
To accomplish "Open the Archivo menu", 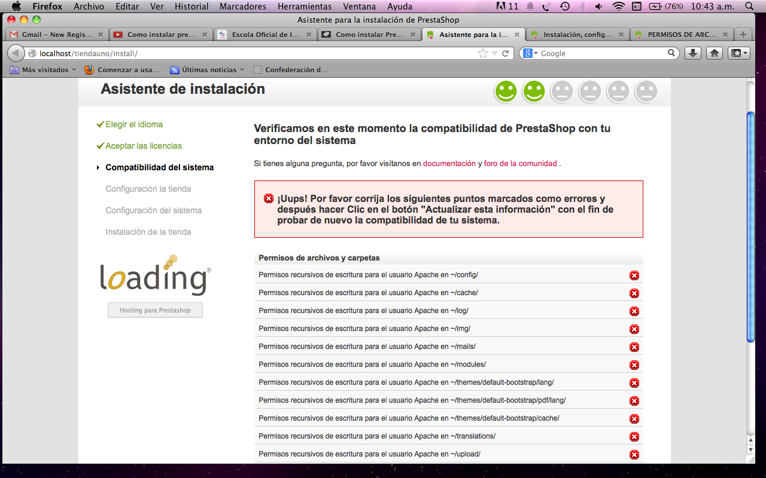I will pos(89,7).
